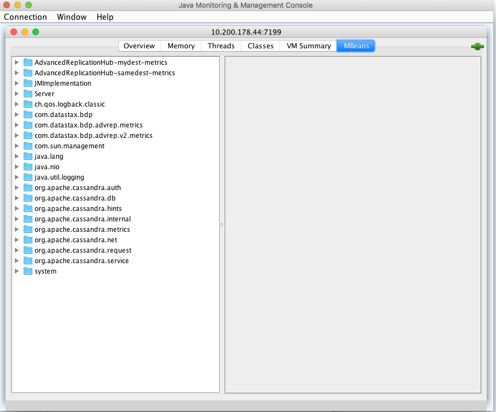Click the ch.qos.logback.classic folder icon
Image resolution: width=496 pixels, height=412 pixels.
tap(27, 104)
